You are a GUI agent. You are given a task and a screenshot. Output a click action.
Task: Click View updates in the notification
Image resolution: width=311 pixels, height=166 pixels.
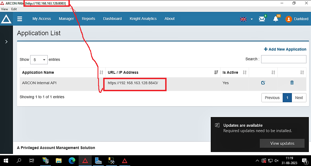(x=282, y=143)
